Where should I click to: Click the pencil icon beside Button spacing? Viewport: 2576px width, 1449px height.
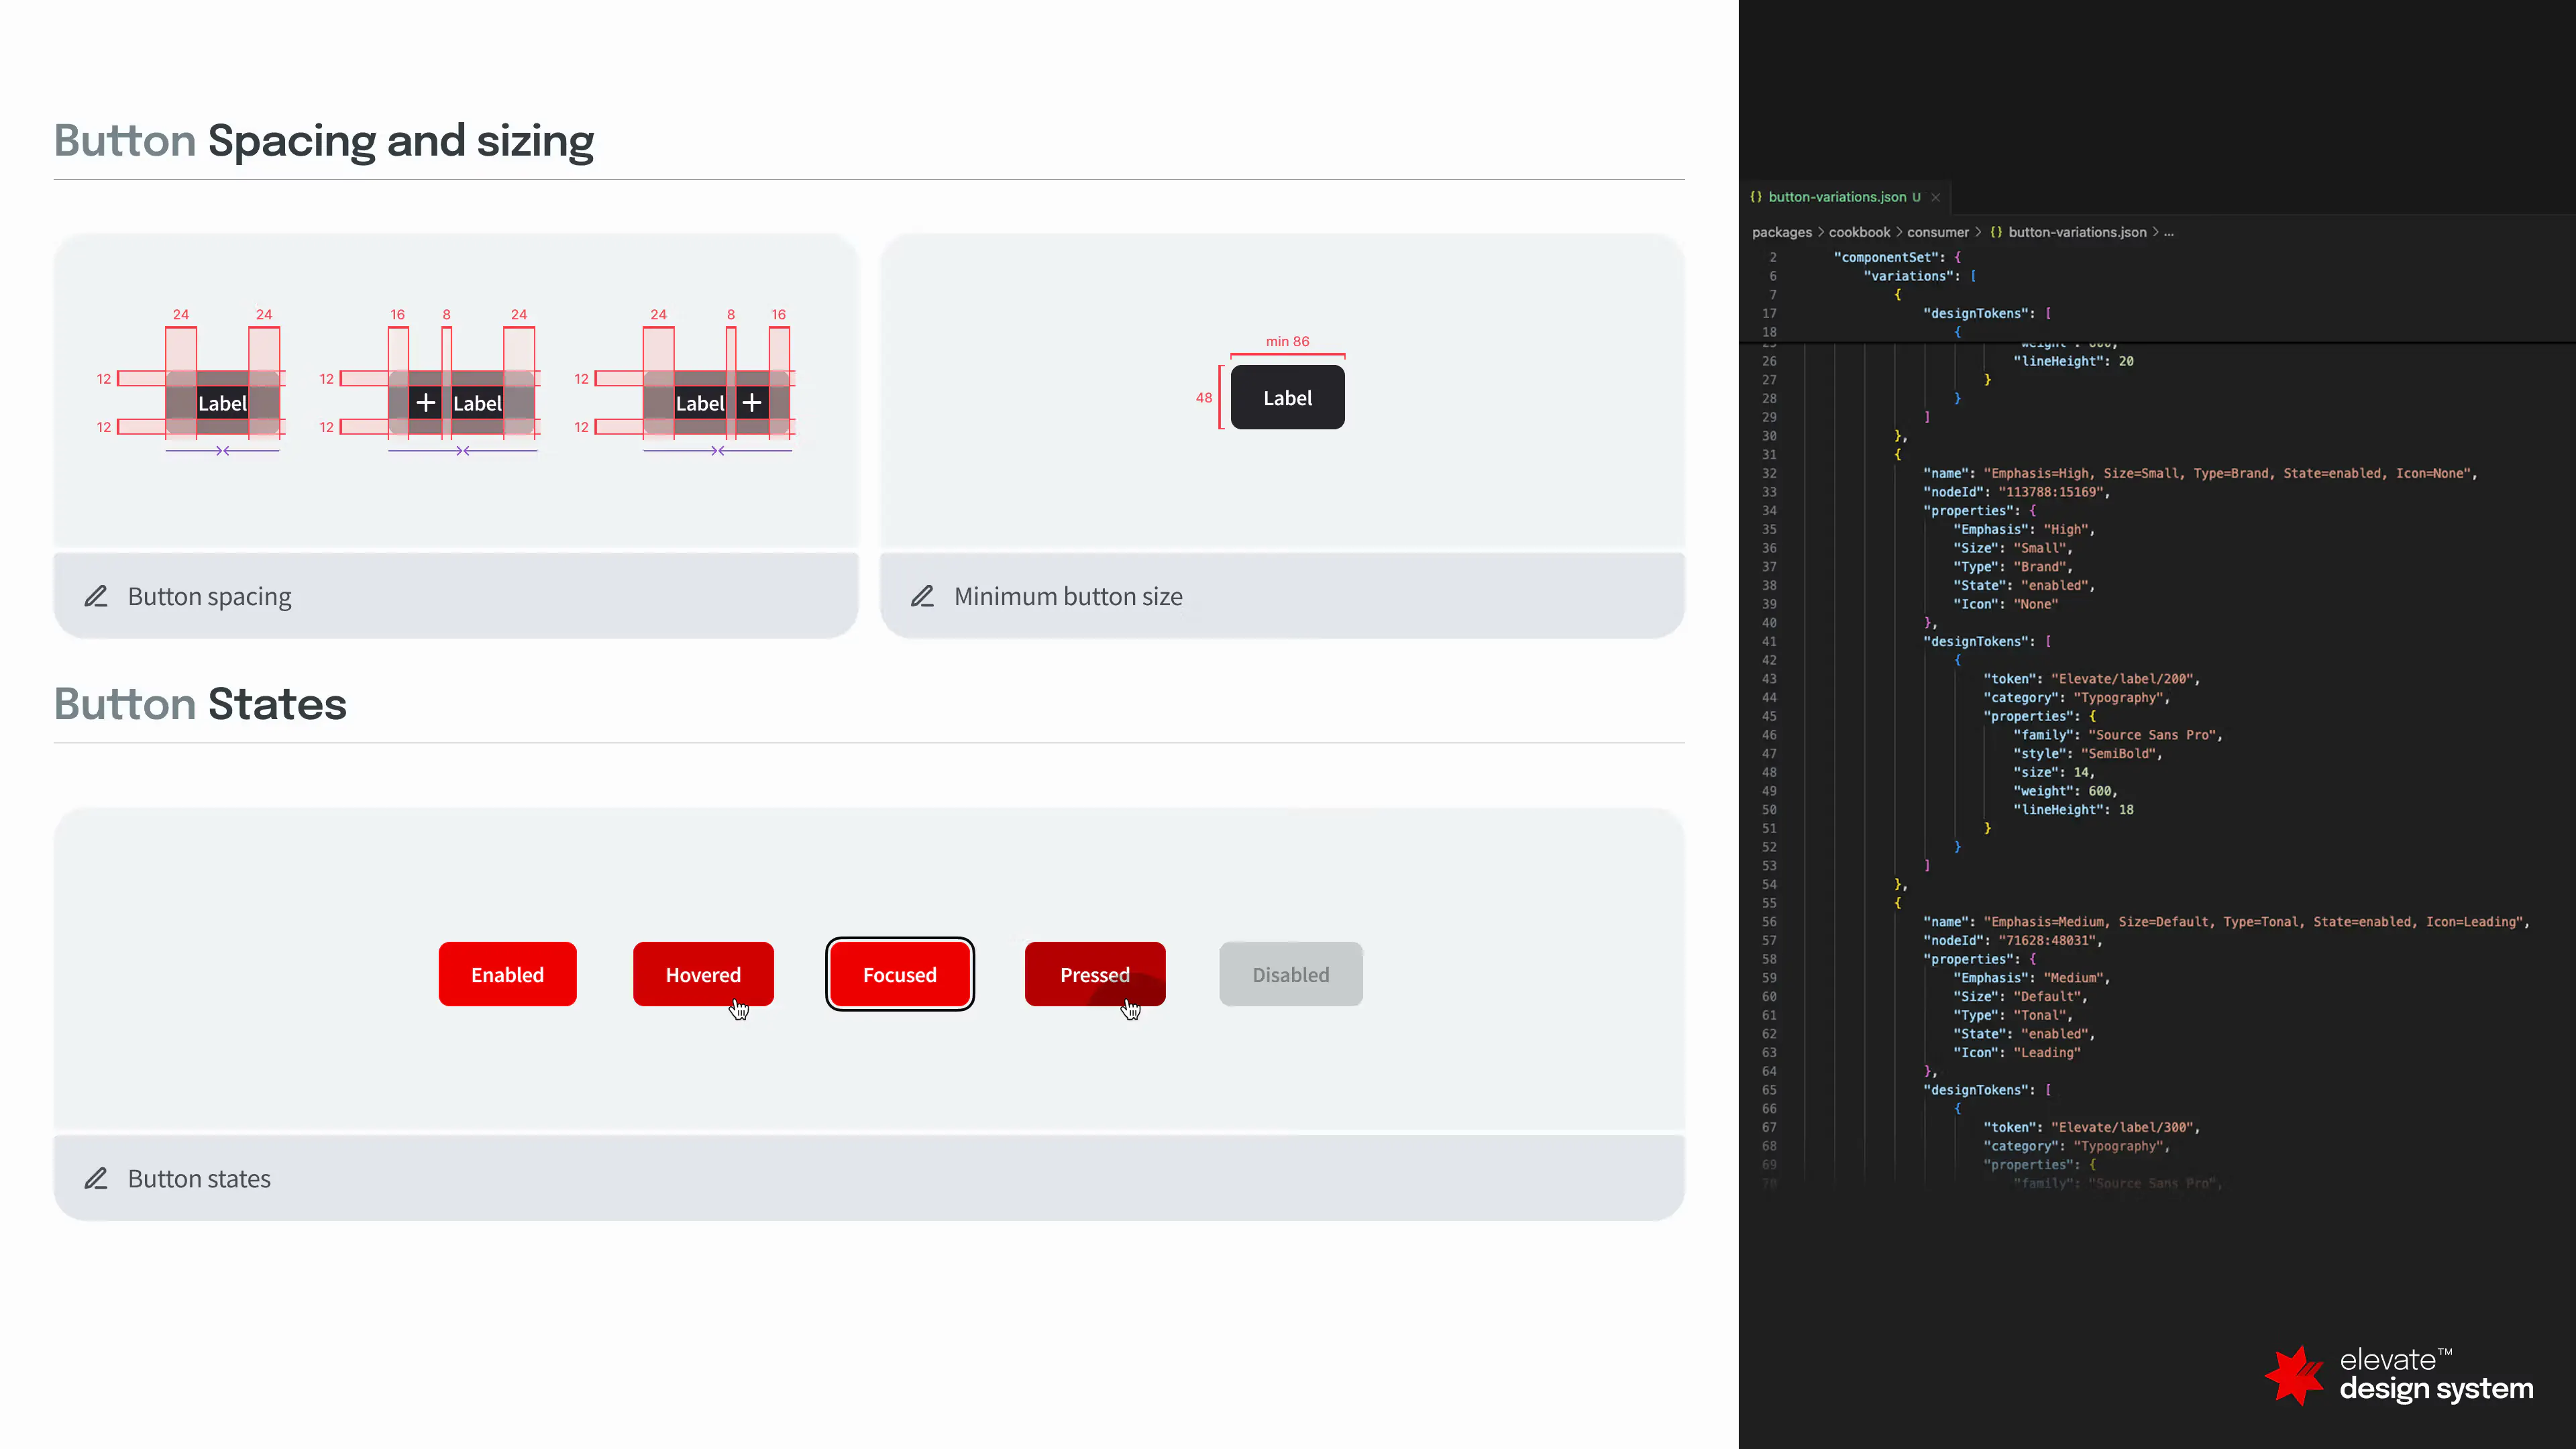point(96,597)
